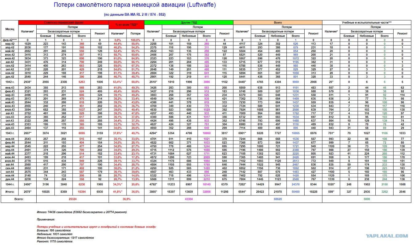Click the BA-MA RL 2 III subtitle
Image resolution: width=416 pixels, height=245 pixels.
pyautogui.click(x=135, y=14)
